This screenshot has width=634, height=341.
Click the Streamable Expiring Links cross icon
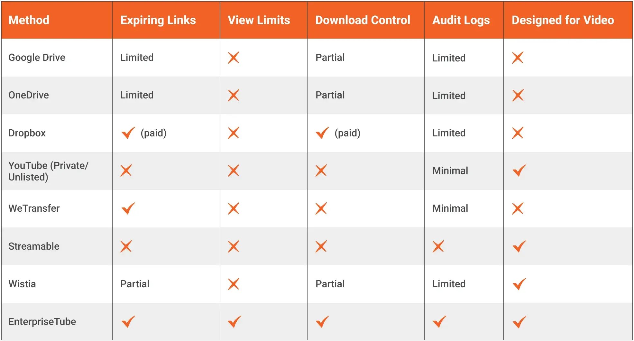pyautogui.click(x=126, y=246)
